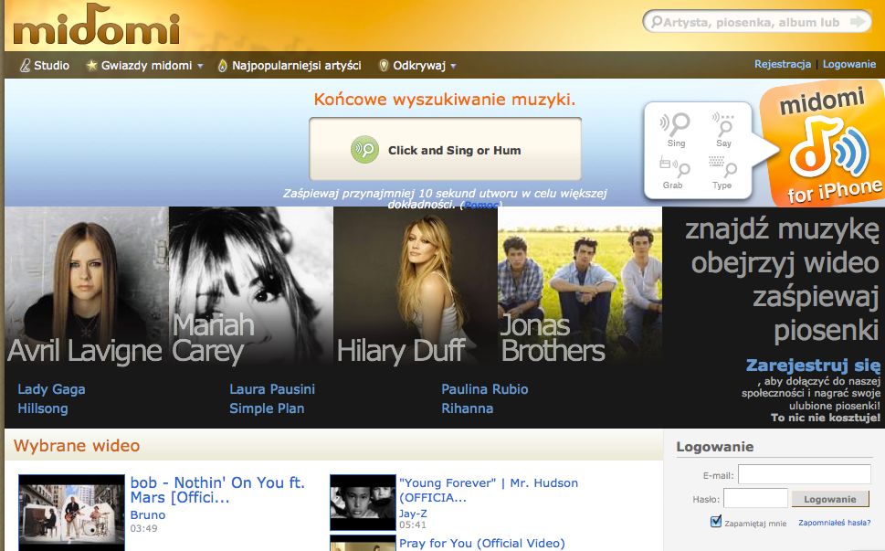
Task: Click the Hilary Duff photo tile
Action: 416,286
